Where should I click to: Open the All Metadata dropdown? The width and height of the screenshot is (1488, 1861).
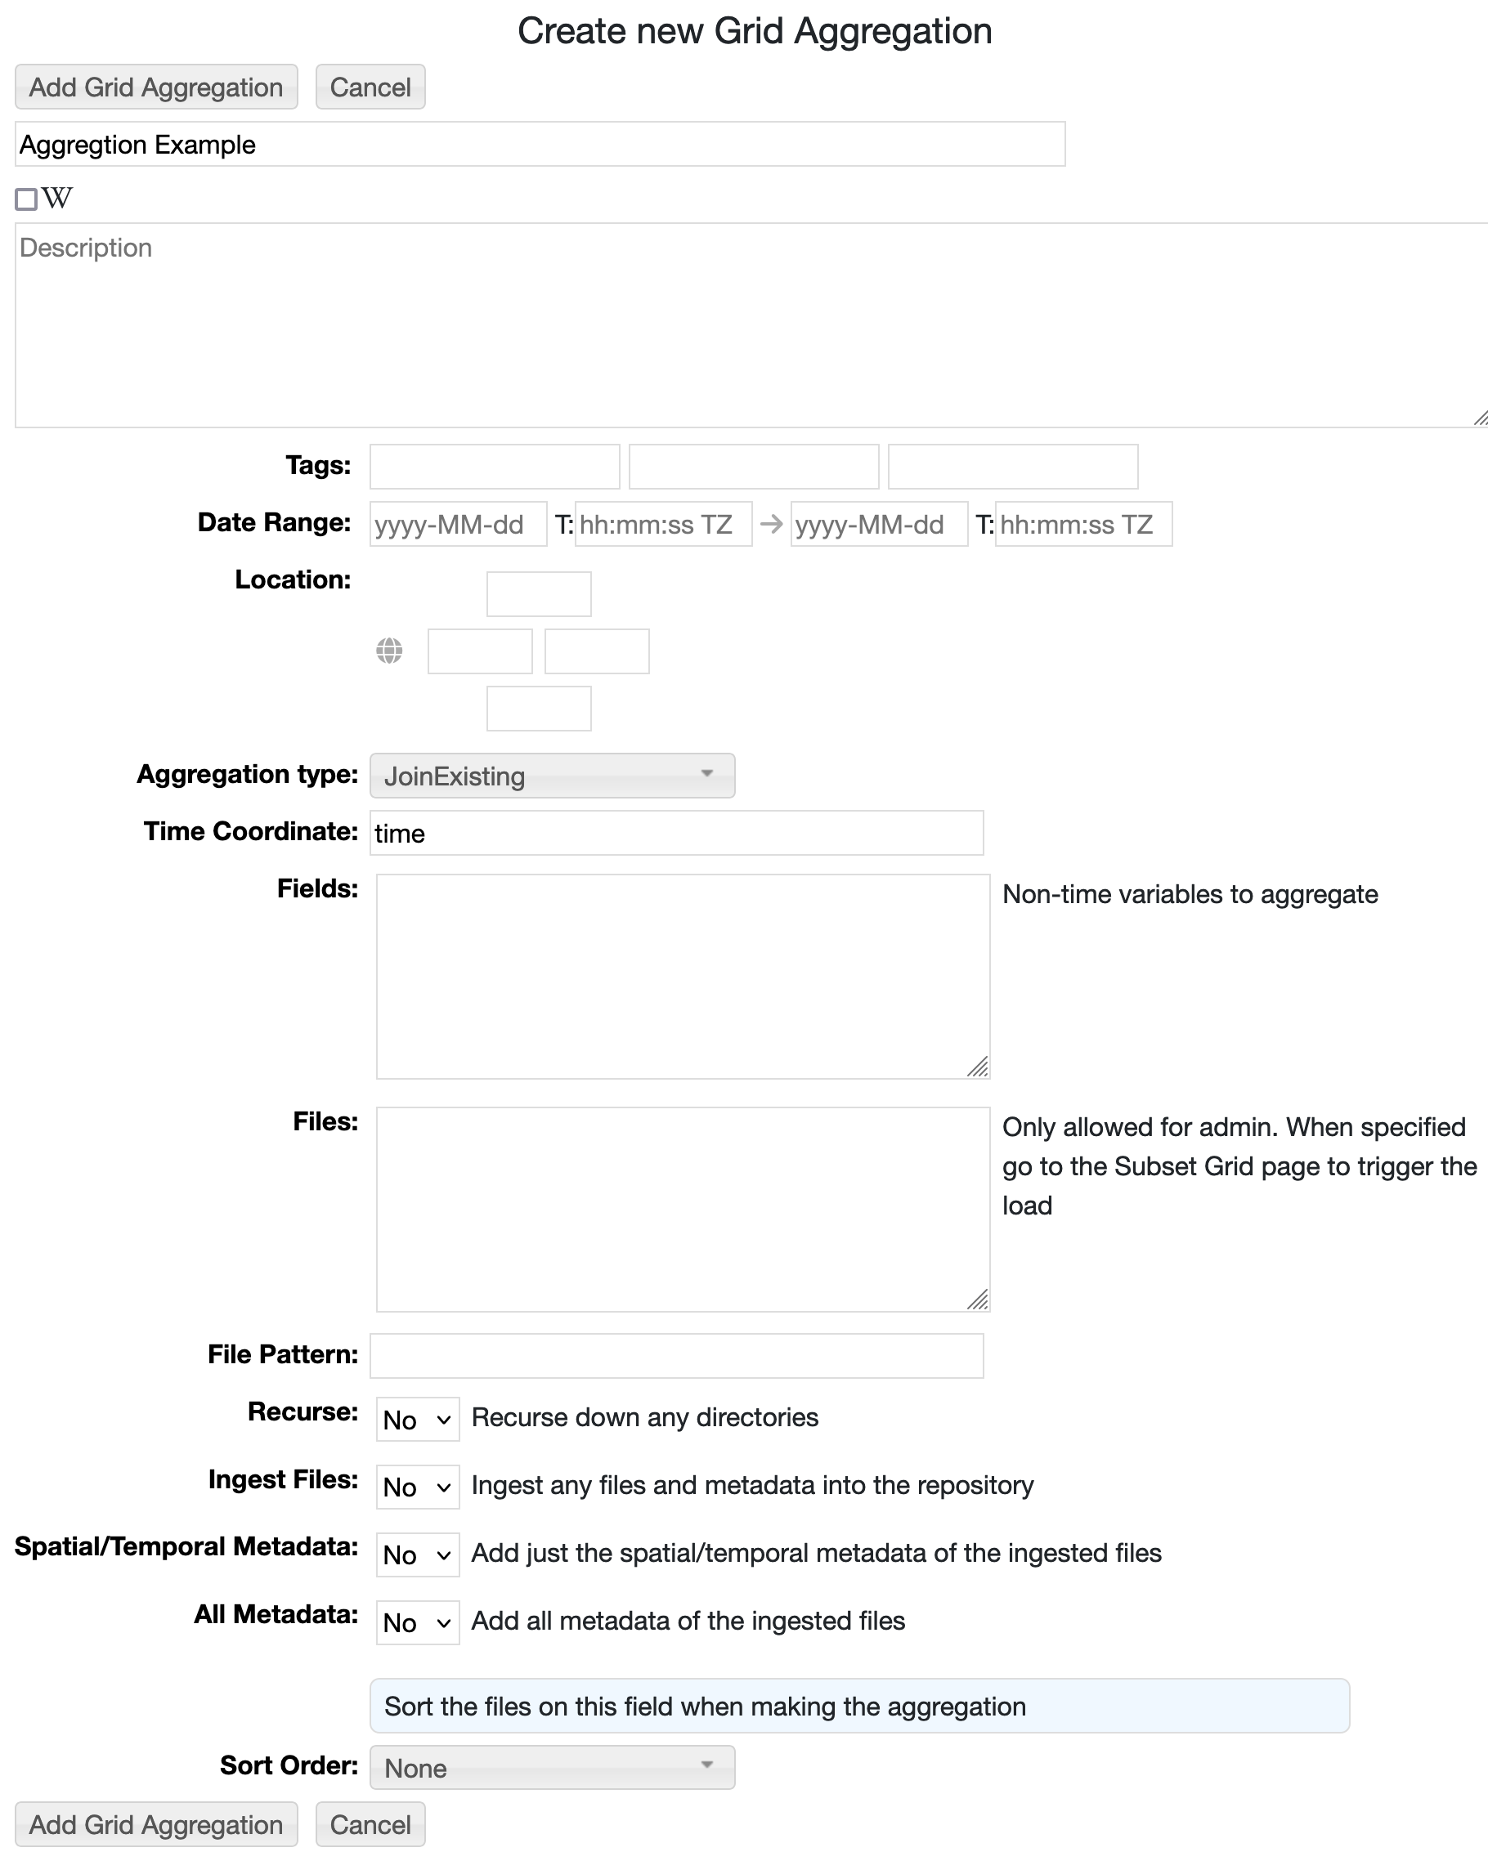[417, 1623]
